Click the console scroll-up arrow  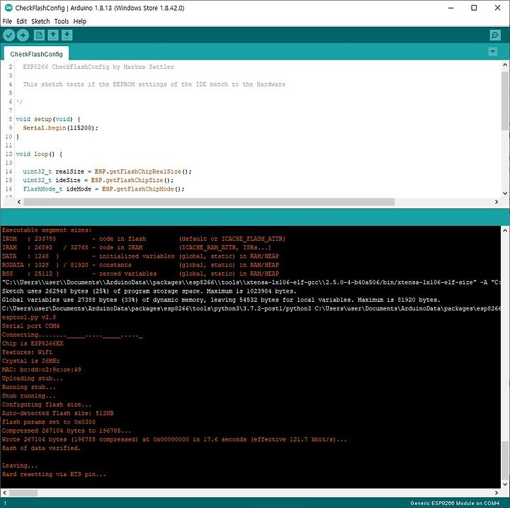coord(505,230)
